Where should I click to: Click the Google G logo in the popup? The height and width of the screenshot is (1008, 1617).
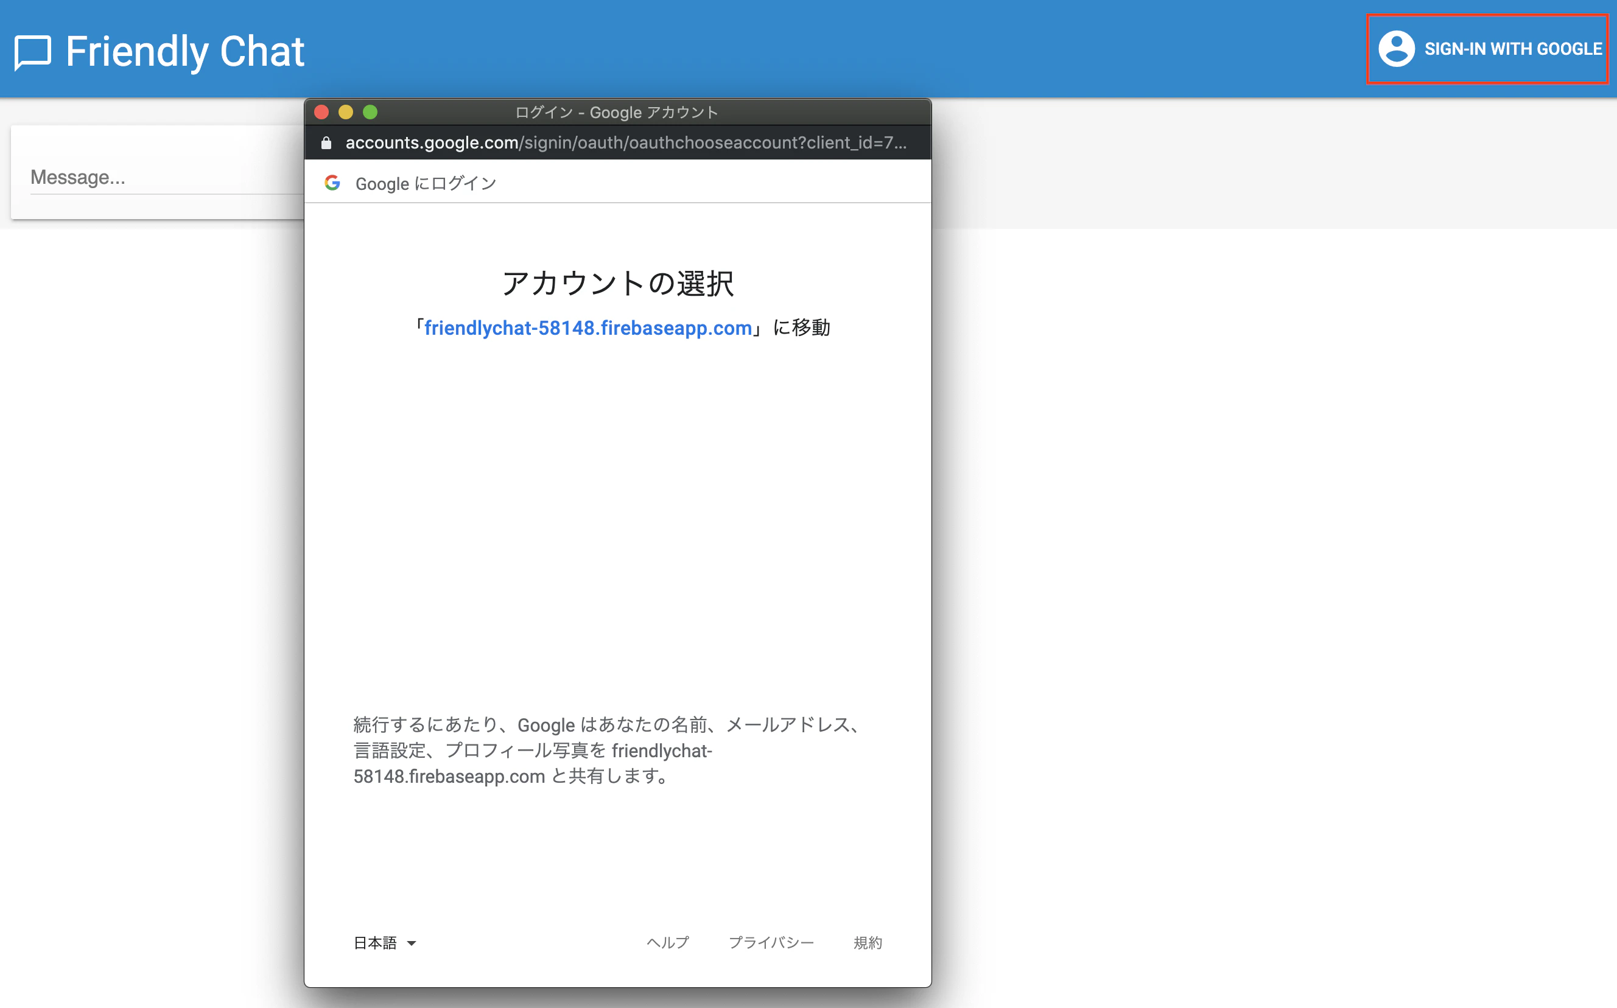tap(332, 183)
